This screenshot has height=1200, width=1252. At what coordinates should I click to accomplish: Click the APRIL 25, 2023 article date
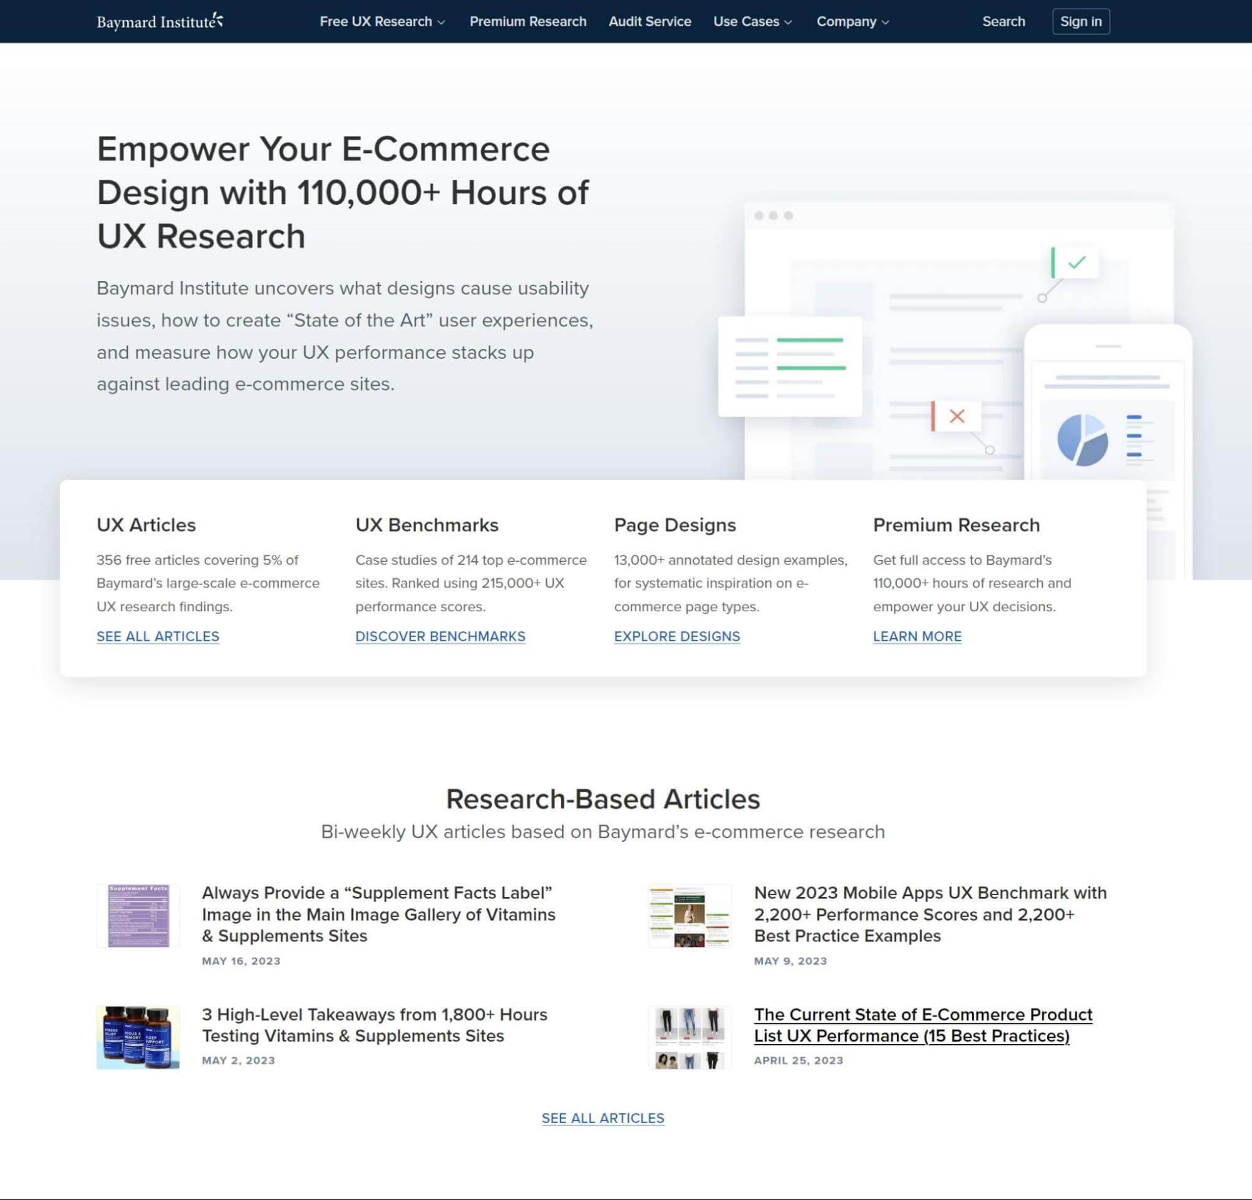[799, 1060]
